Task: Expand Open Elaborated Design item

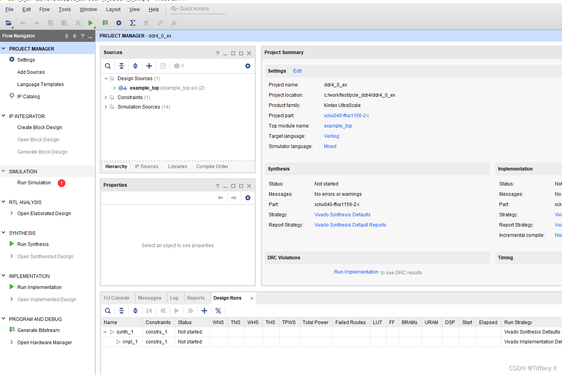Action: pos(12,213)
